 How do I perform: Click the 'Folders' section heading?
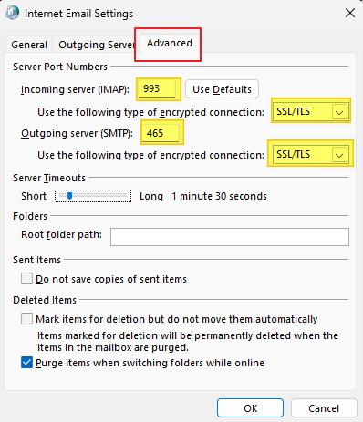coord(30,216)
